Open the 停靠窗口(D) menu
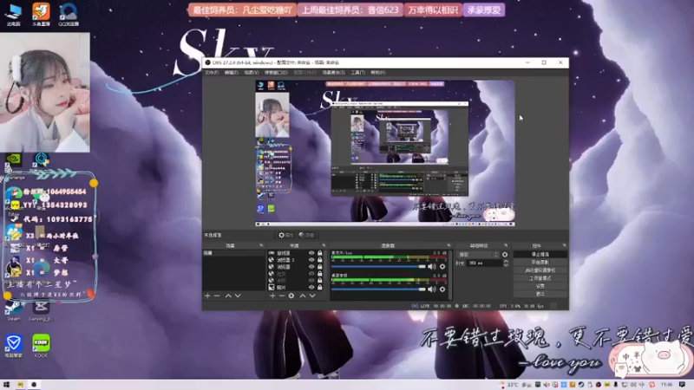The height and width of the screenshot is (390, 694). (x=276, y=73)
